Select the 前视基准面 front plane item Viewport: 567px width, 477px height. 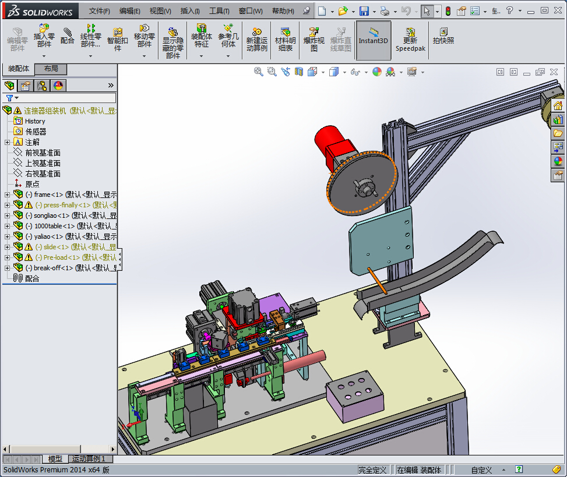[x=43, y=153]
